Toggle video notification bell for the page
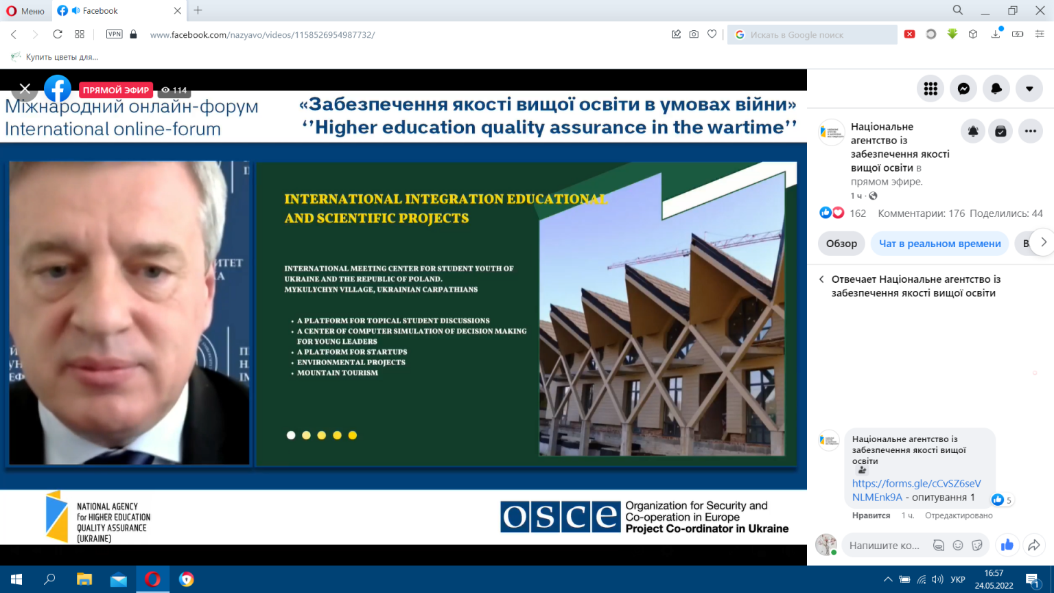 click(x=973, y=131)
